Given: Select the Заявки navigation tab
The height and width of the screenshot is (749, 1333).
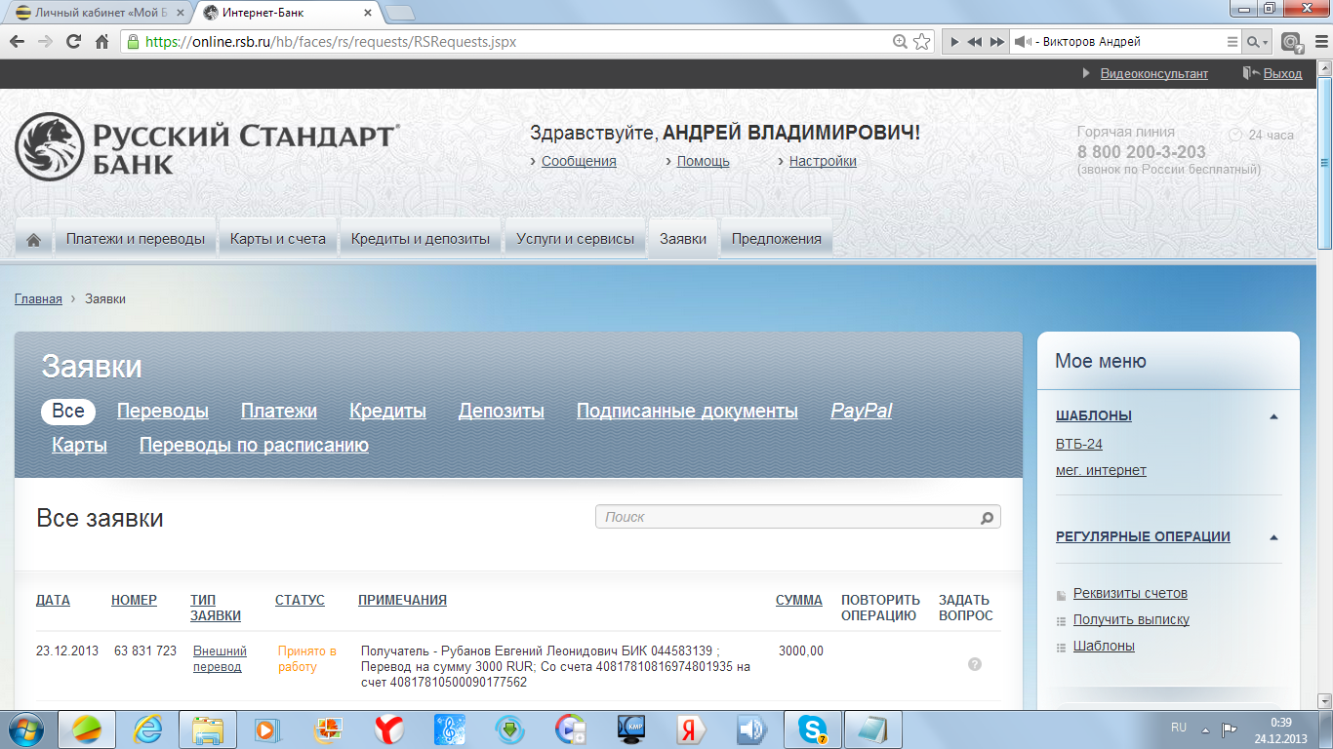Looking at the screenshot, I should pyautogui.click(x=683, y=239).
